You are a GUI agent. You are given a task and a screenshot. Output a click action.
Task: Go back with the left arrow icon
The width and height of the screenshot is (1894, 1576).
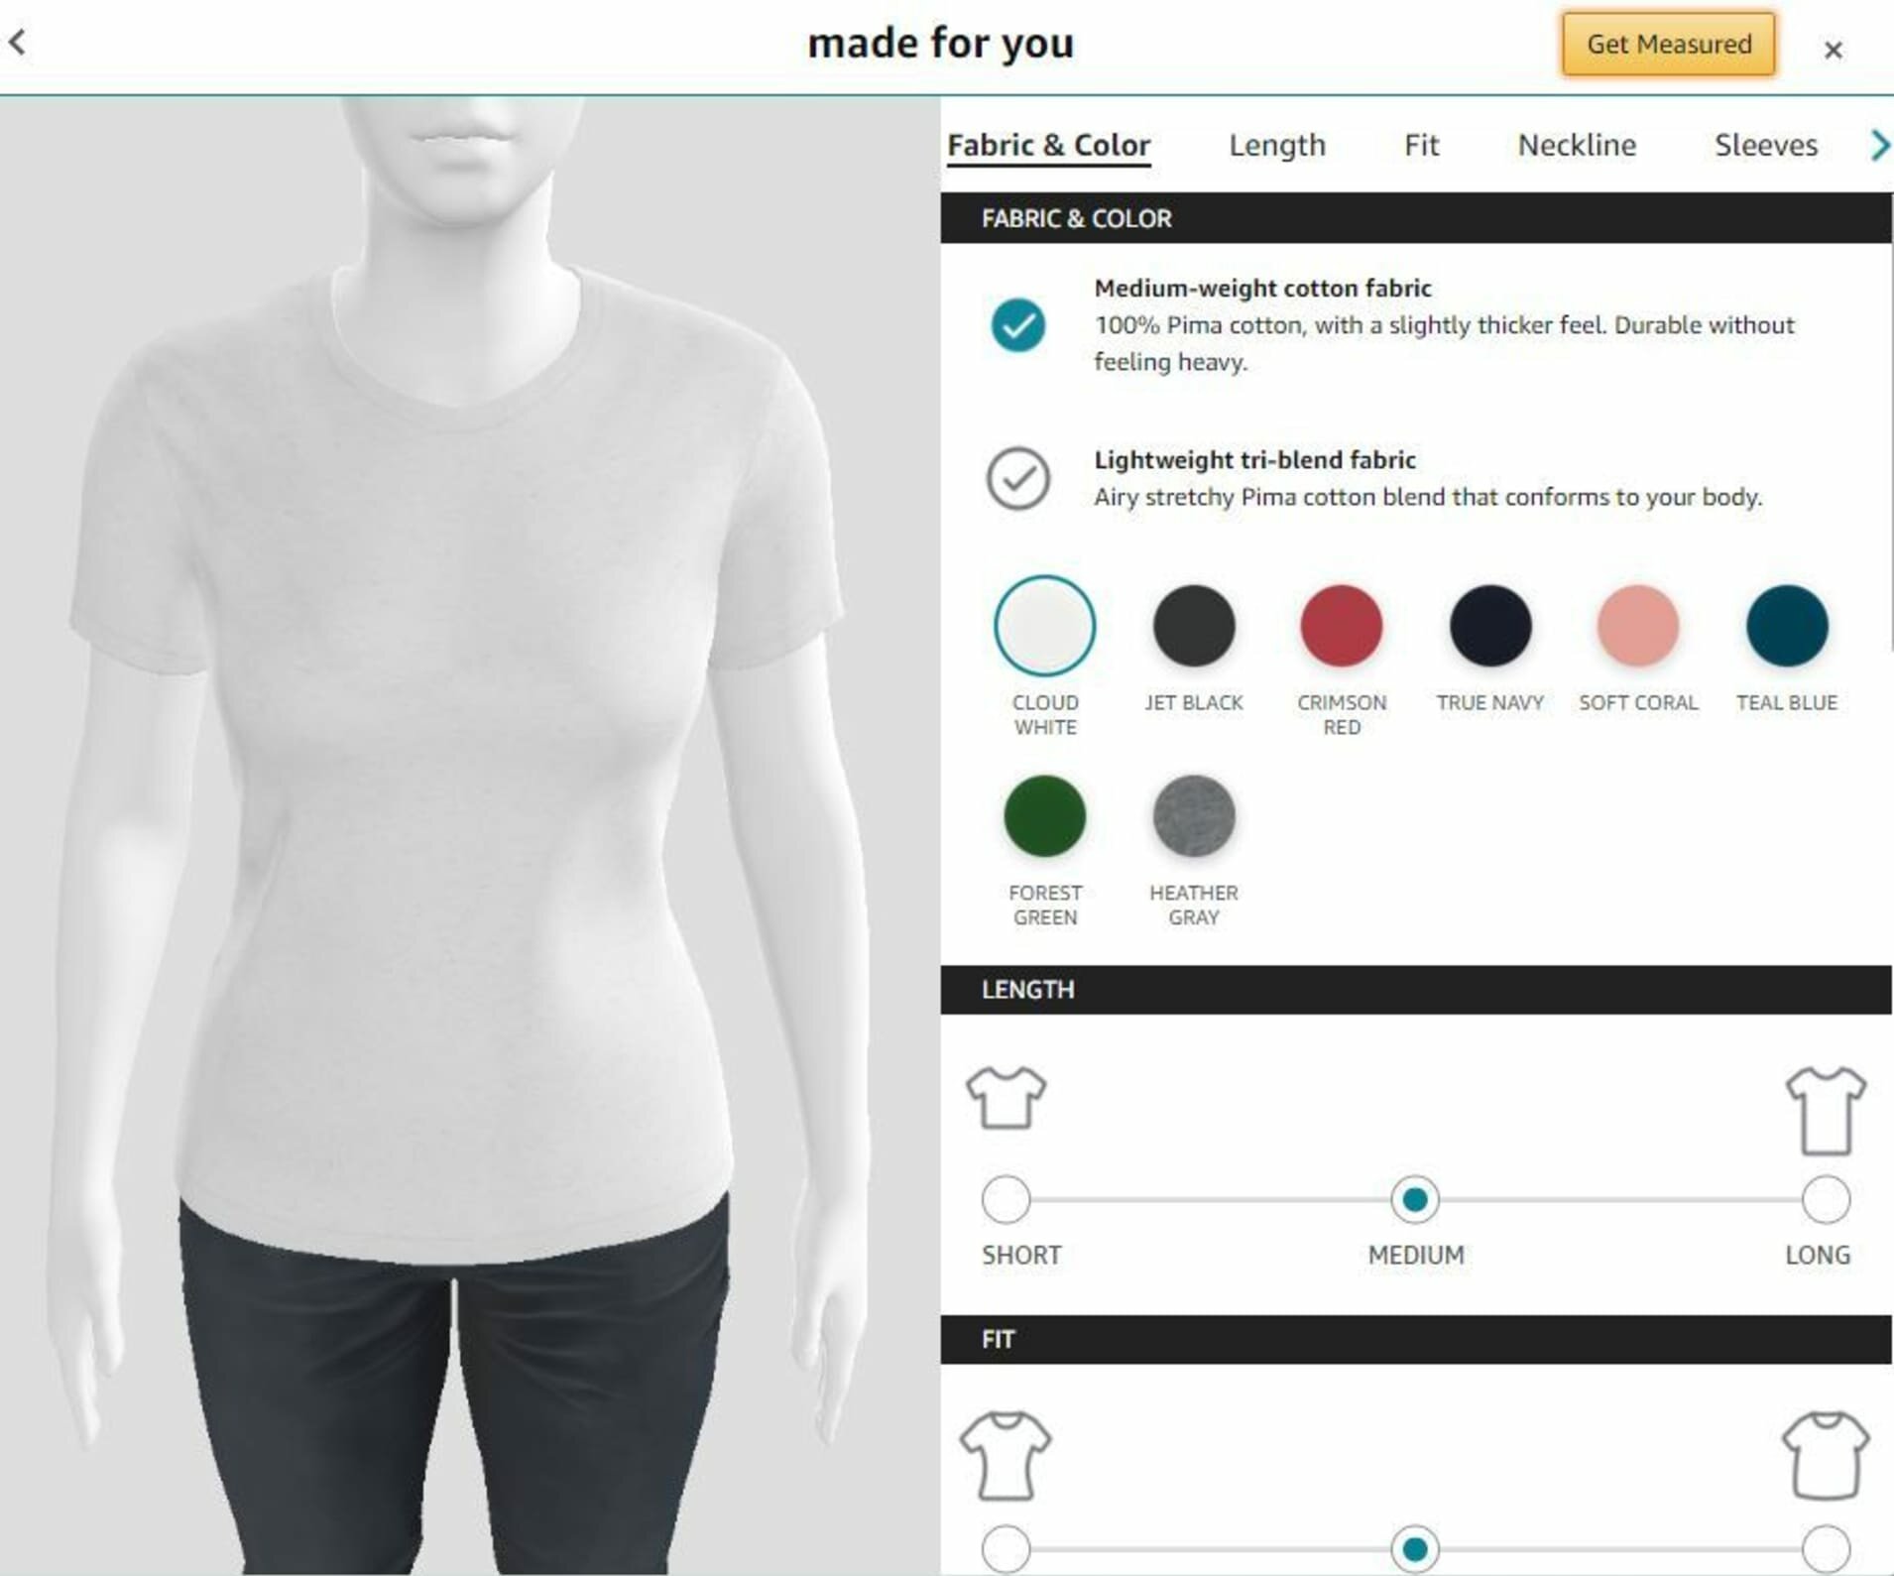coord(18,43)
